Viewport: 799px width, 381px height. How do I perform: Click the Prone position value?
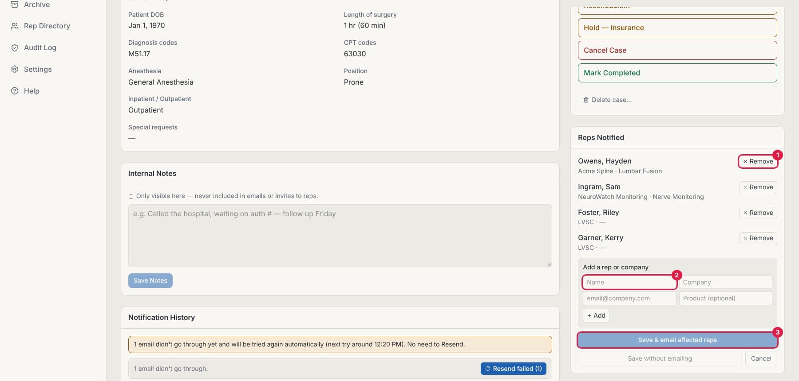[x=354, y=82]
